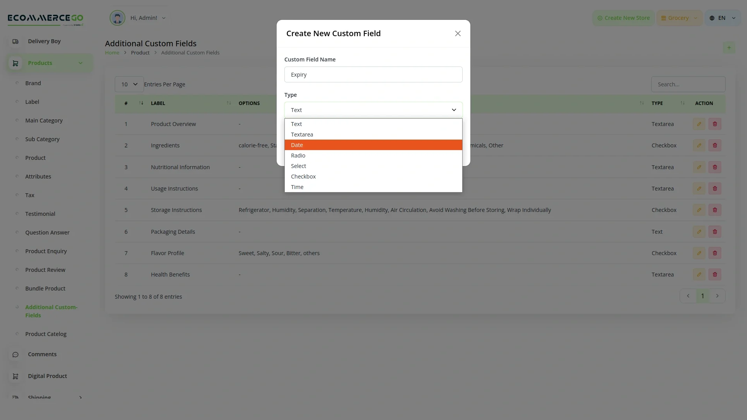Image resolution: width=747 pixels, height=420 pixels.
Task: Expand the Grocery store selector
Action: 679,18
